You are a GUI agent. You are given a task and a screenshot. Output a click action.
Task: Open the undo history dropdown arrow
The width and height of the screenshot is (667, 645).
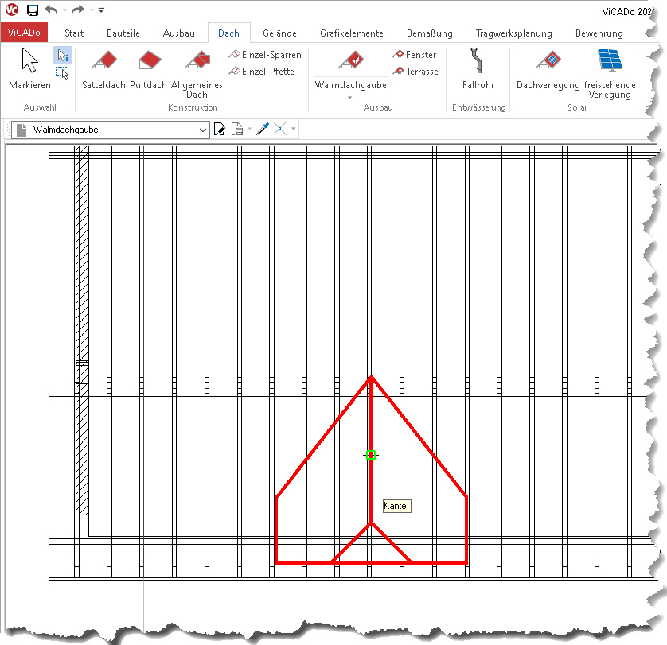[x=65, y=10]
